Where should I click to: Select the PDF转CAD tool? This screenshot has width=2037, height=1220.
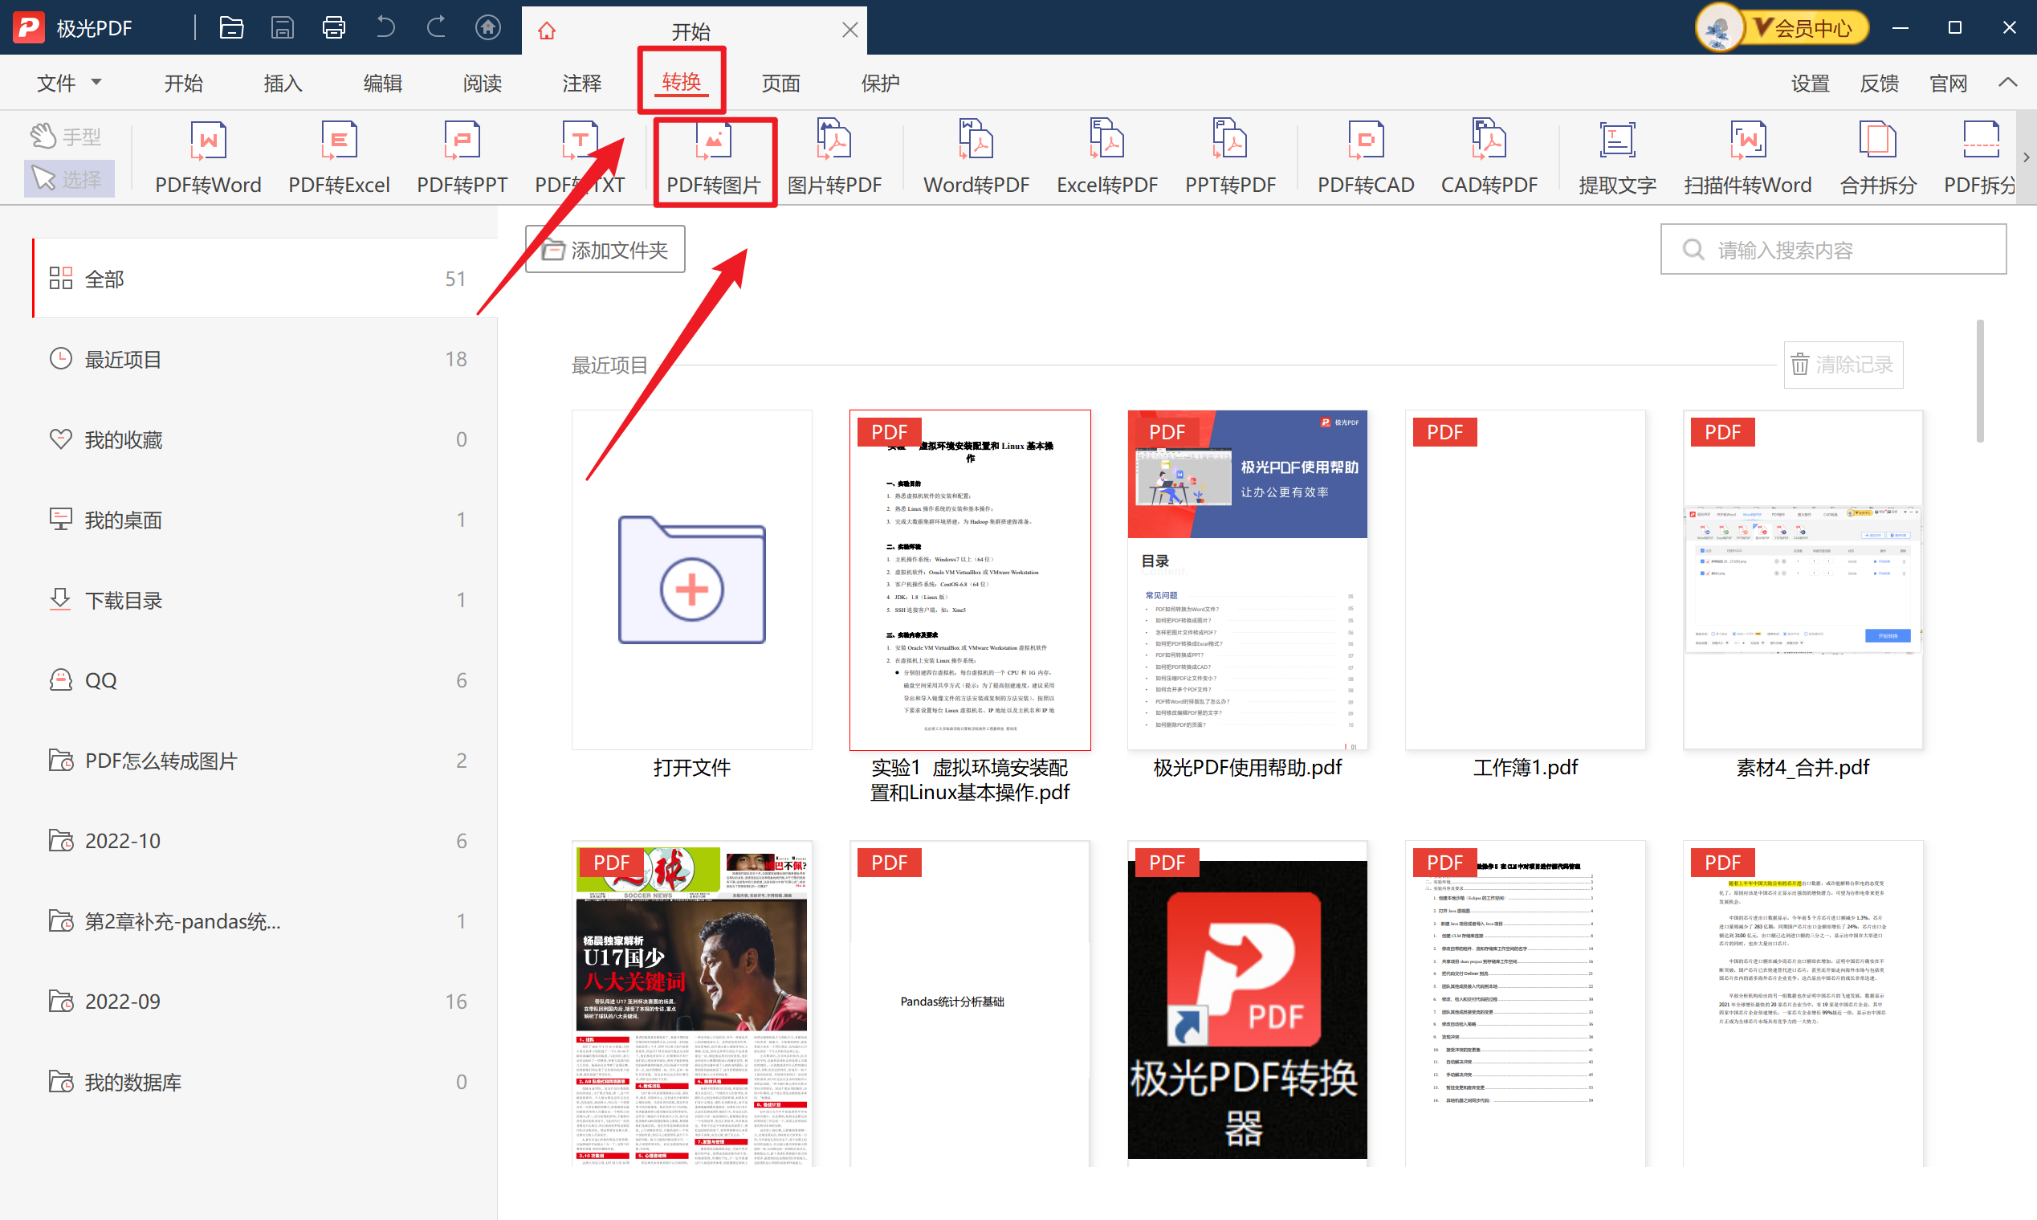pos(1366,158)
